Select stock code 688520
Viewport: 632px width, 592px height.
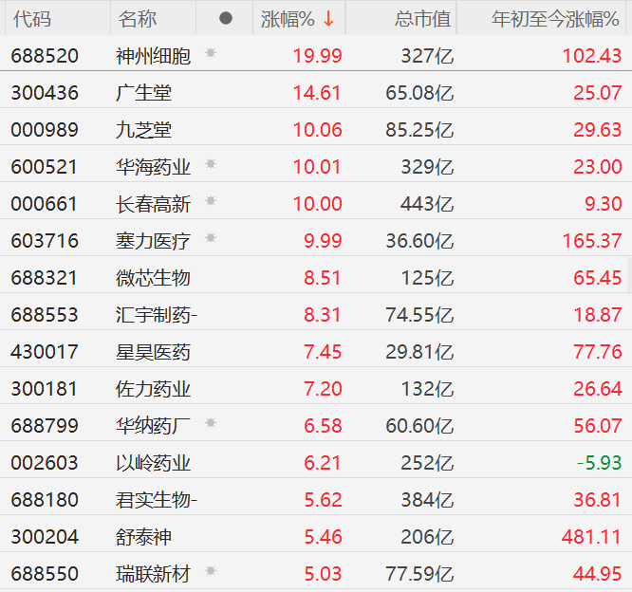[45, 56]
